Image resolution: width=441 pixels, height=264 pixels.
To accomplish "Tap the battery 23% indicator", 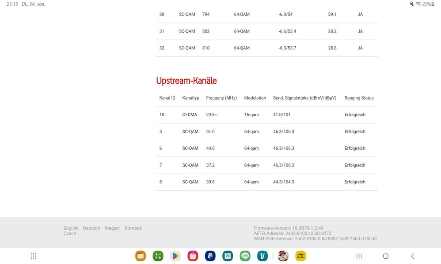I will pyautogui.click(x=428, y=4).
